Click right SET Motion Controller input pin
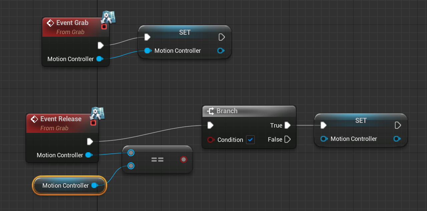427x211 pixels. (x=324, y=139)
